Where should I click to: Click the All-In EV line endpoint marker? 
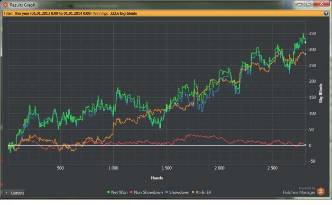point(305,54)
